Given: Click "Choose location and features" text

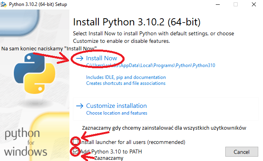Looking at the screenshot, I should point(117,113).
